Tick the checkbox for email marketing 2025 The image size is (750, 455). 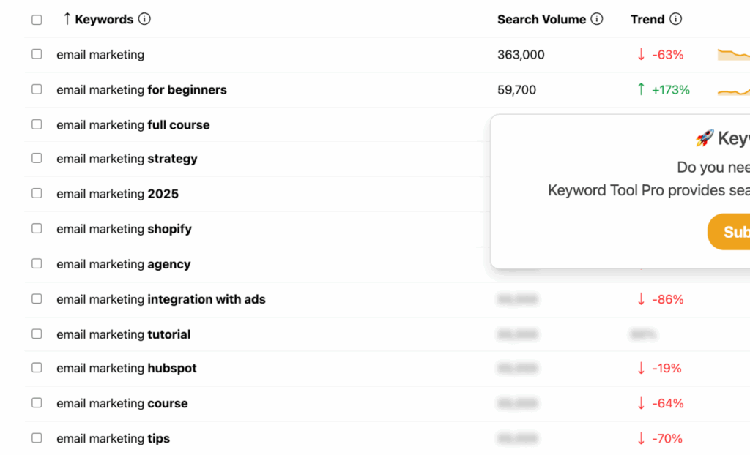[37, 193]
